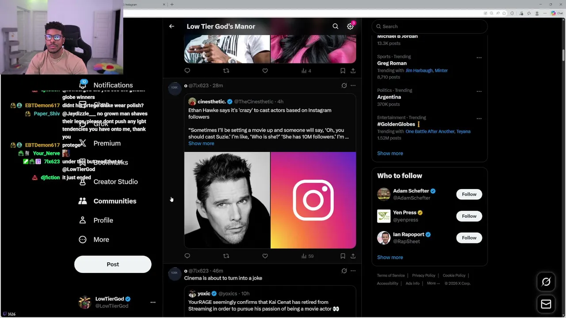Open the More circle icon
This screenshot has width=566, height=318.
(83, 239)
